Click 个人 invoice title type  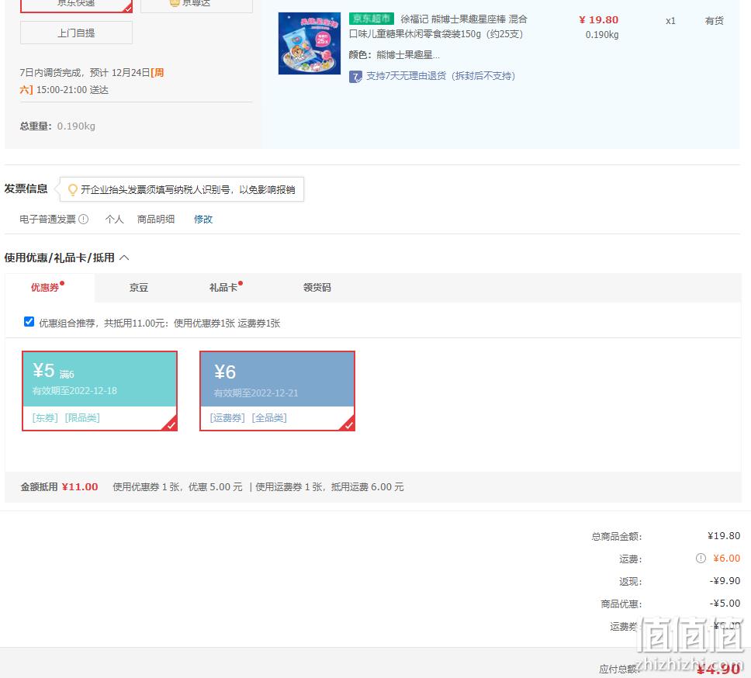(115, 220)
